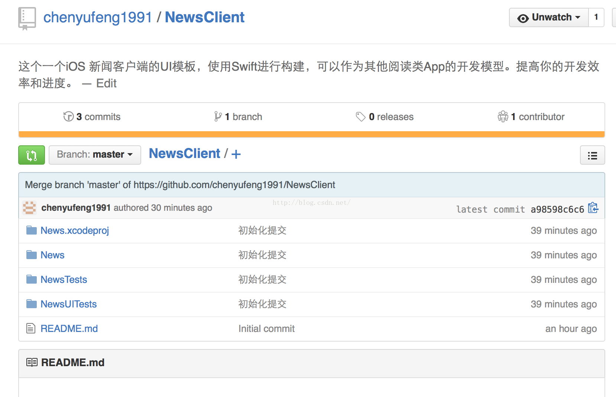Click '39 minutes ago' in NewsUITests row
Screen dimensions: 616x397
[x=564, y=304]
